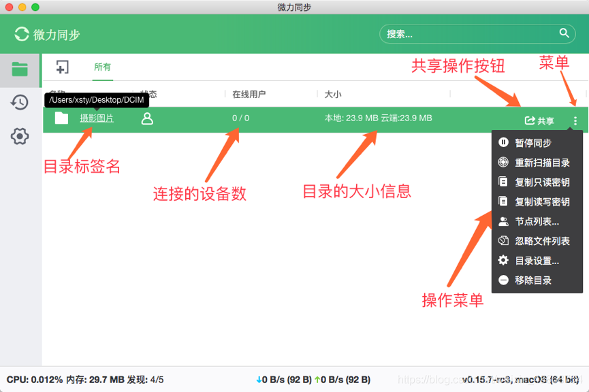The width and height of the screenshot is (589, 392).
Task: Open 目录设置... from the menu
Action: pyautogui.click(x=537, y=260)
